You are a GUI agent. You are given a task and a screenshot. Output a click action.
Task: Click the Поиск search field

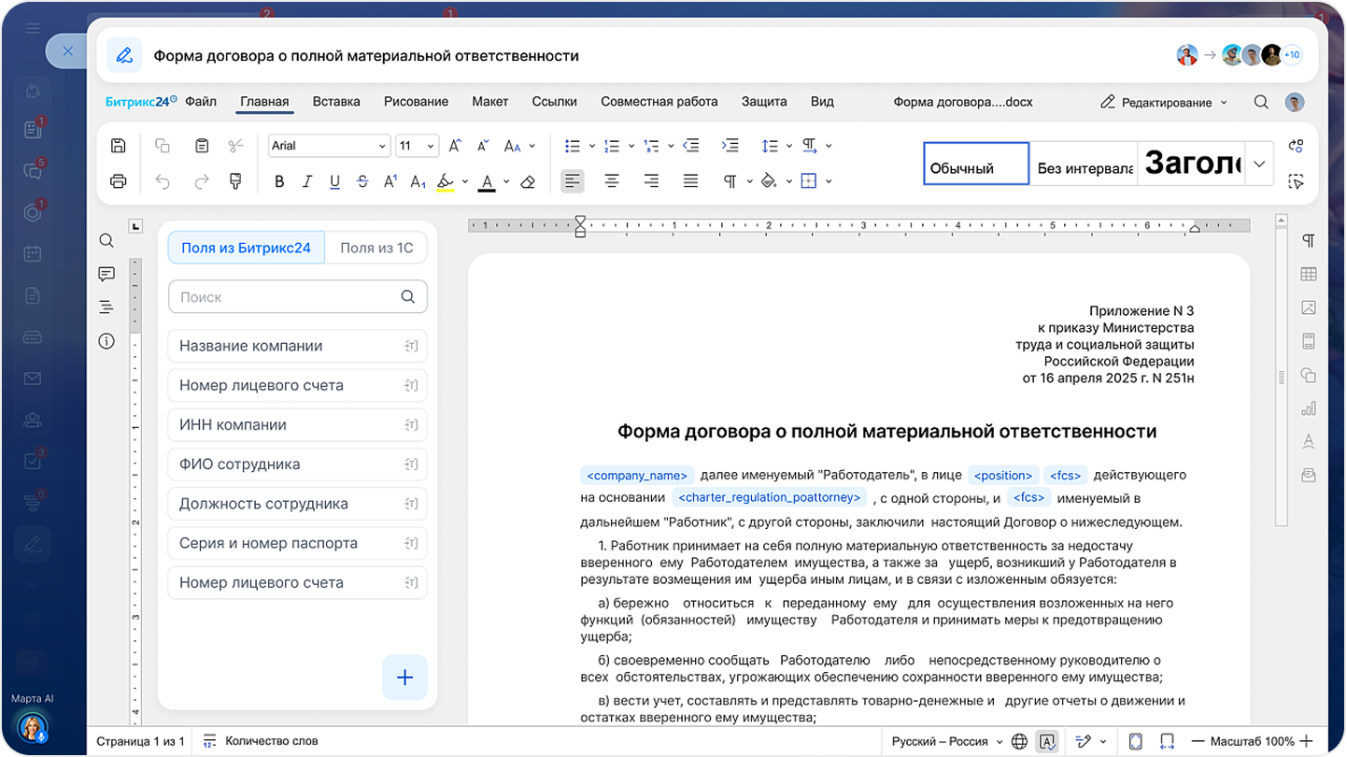[285, 297]
